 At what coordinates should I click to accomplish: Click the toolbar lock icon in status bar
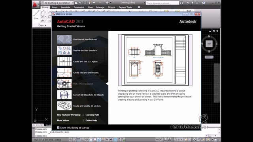[199, 140]
